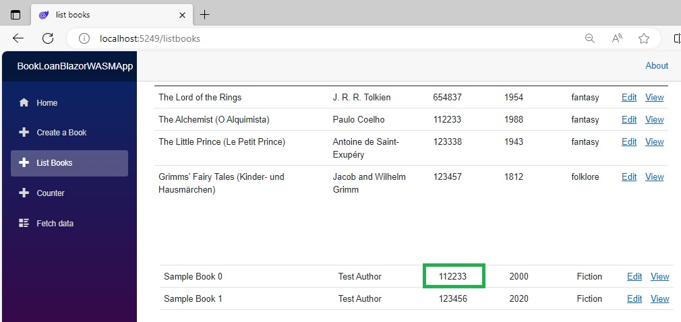681x322 pixels.
Task: Open a new browser tab
Action: pyautogui.click(x=204, y=15)
